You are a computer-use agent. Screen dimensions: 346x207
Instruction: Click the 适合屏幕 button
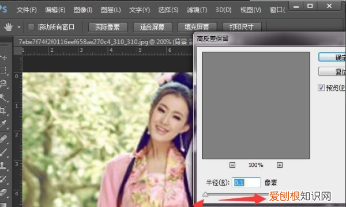coord(152,27)
